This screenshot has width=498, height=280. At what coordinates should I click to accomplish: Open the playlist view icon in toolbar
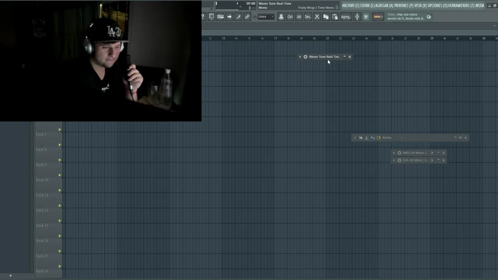tap(211, 16)
